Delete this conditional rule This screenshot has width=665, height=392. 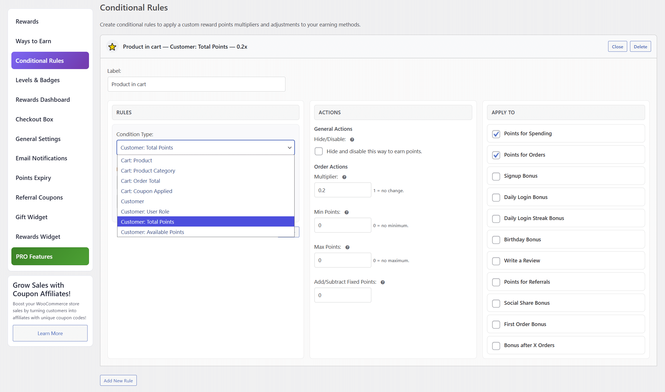point(640,47)
